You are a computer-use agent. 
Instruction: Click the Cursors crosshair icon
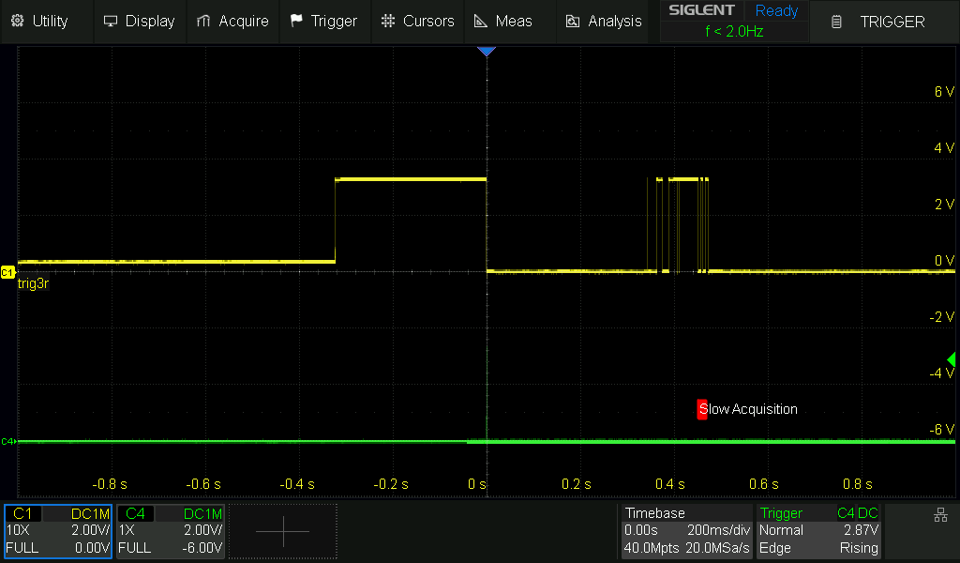click(x=388, y=21)
